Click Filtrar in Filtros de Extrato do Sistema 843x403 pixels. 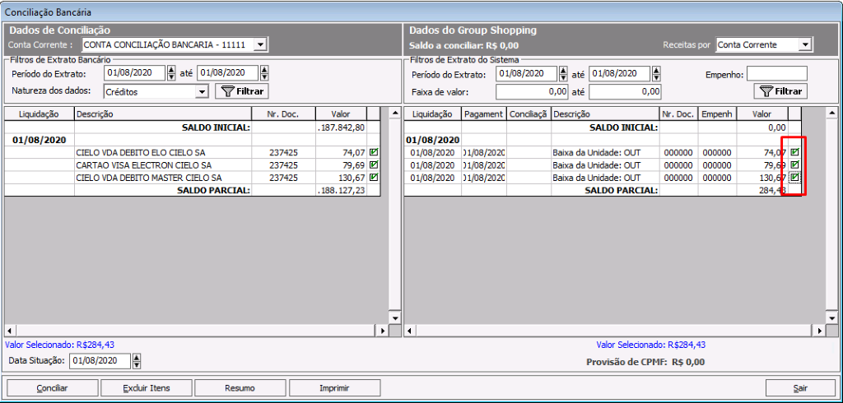click(780, 91)
